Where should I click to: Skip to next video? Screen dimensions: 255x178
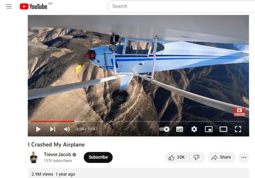point(53,129)
